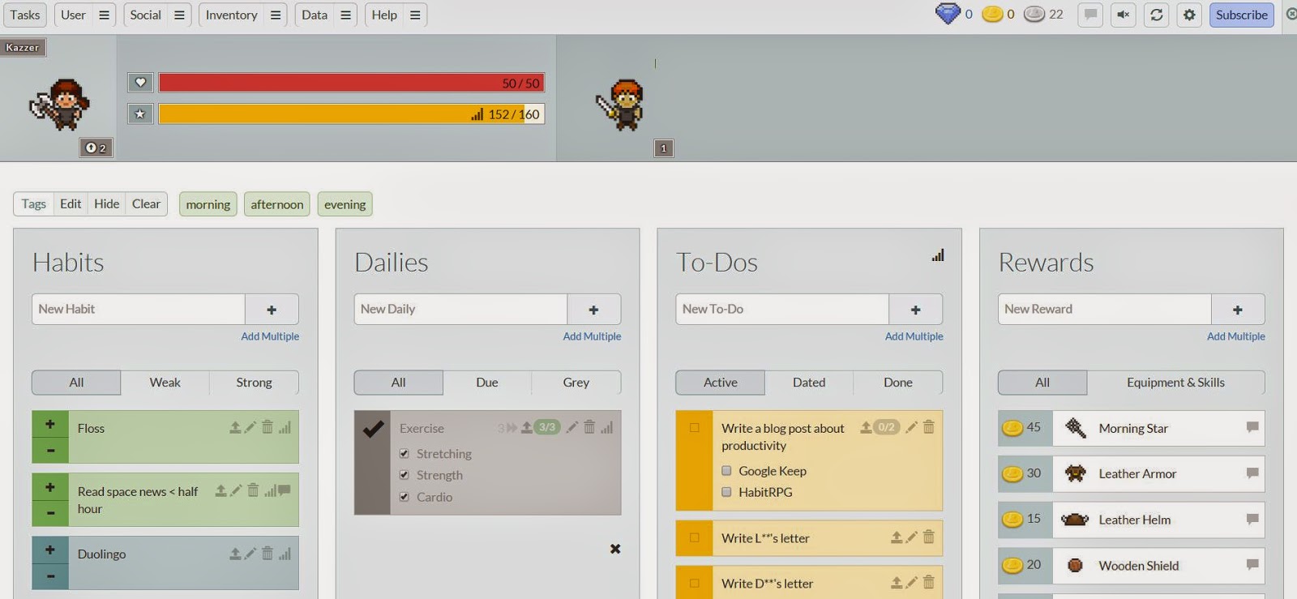Switch to Dated to-dos tab
Screen dimensions: 1297x599
tap(809, 383)
